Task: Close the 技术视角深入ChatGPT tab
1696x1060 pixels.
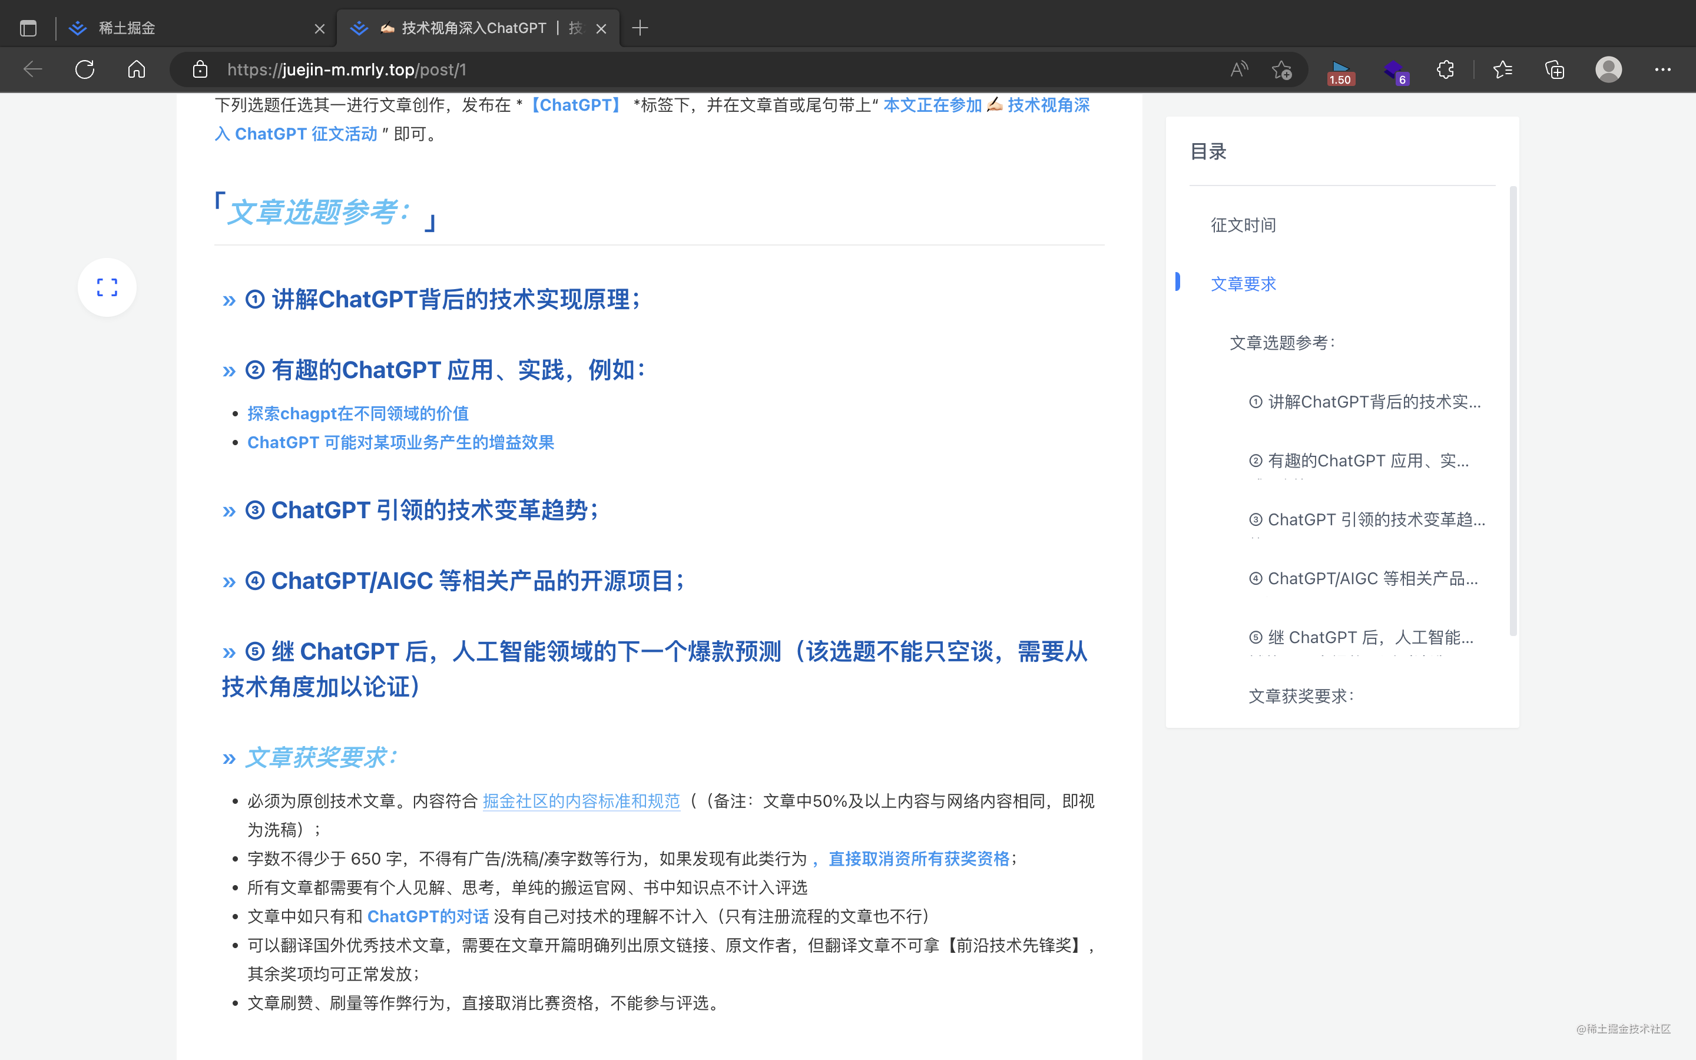Action: click(x=601, y=29)
